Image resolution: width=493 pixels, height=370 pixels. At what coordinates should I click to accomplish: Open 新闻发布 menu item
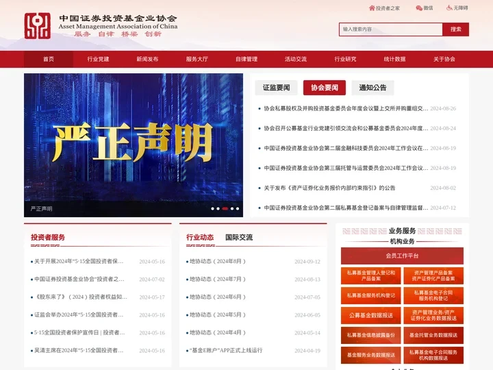click(147, 59)
